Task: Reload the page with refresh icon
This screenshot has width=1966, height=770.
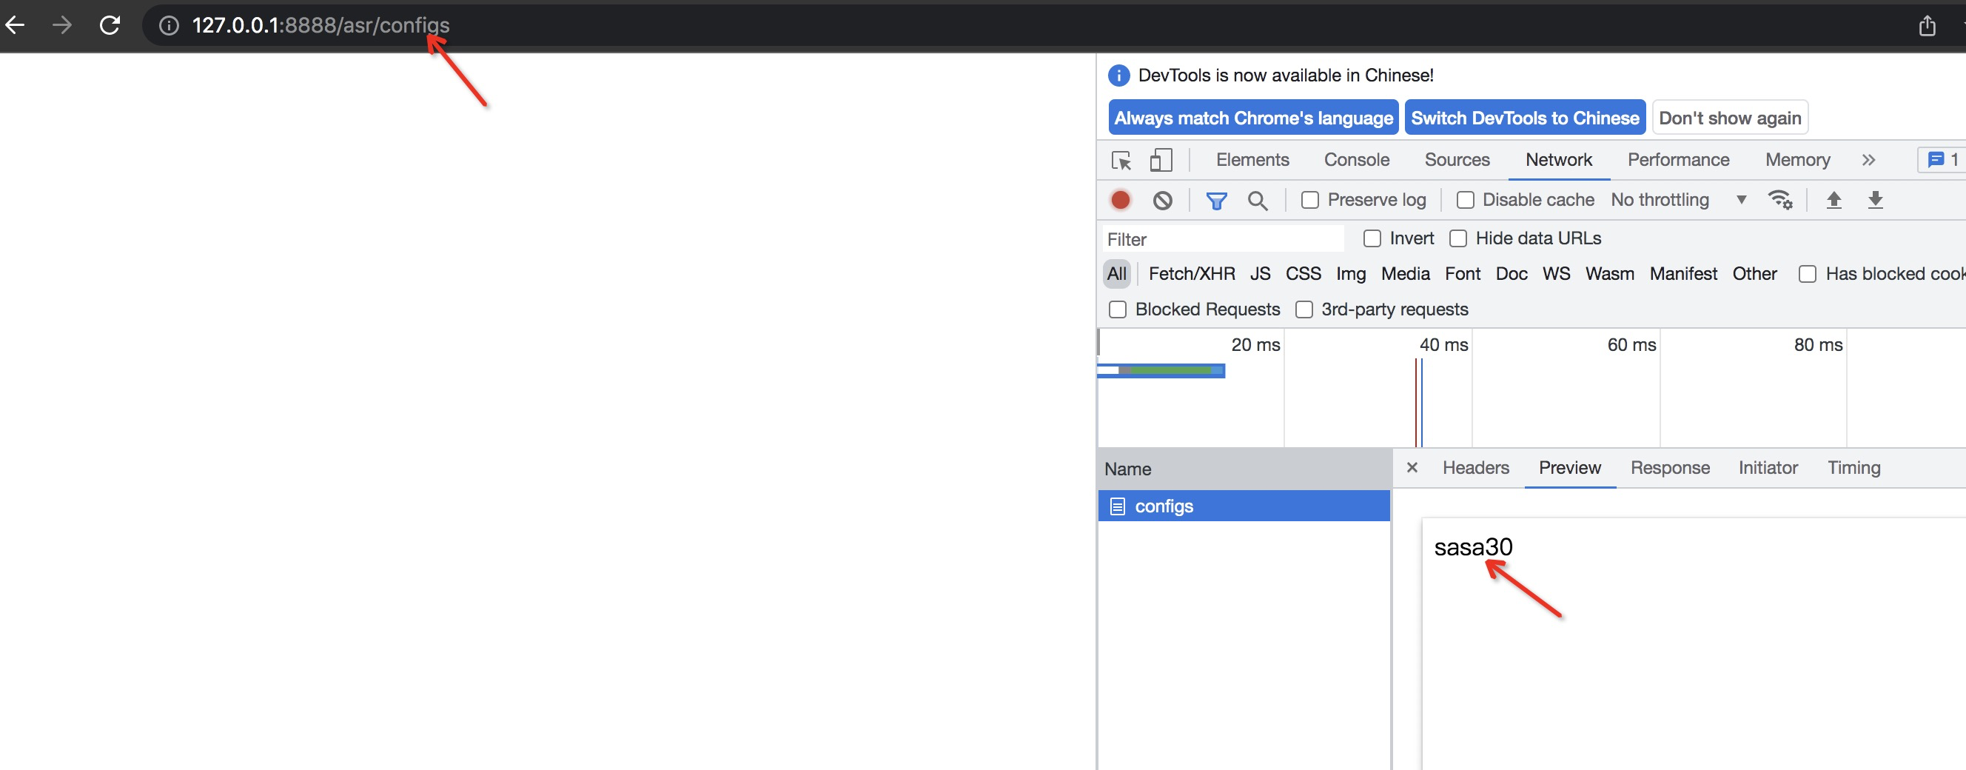Action: click(110, 25)
